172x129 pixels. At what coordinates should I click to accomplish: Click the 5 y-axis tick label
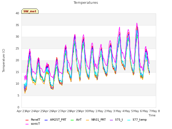(18, 96)
